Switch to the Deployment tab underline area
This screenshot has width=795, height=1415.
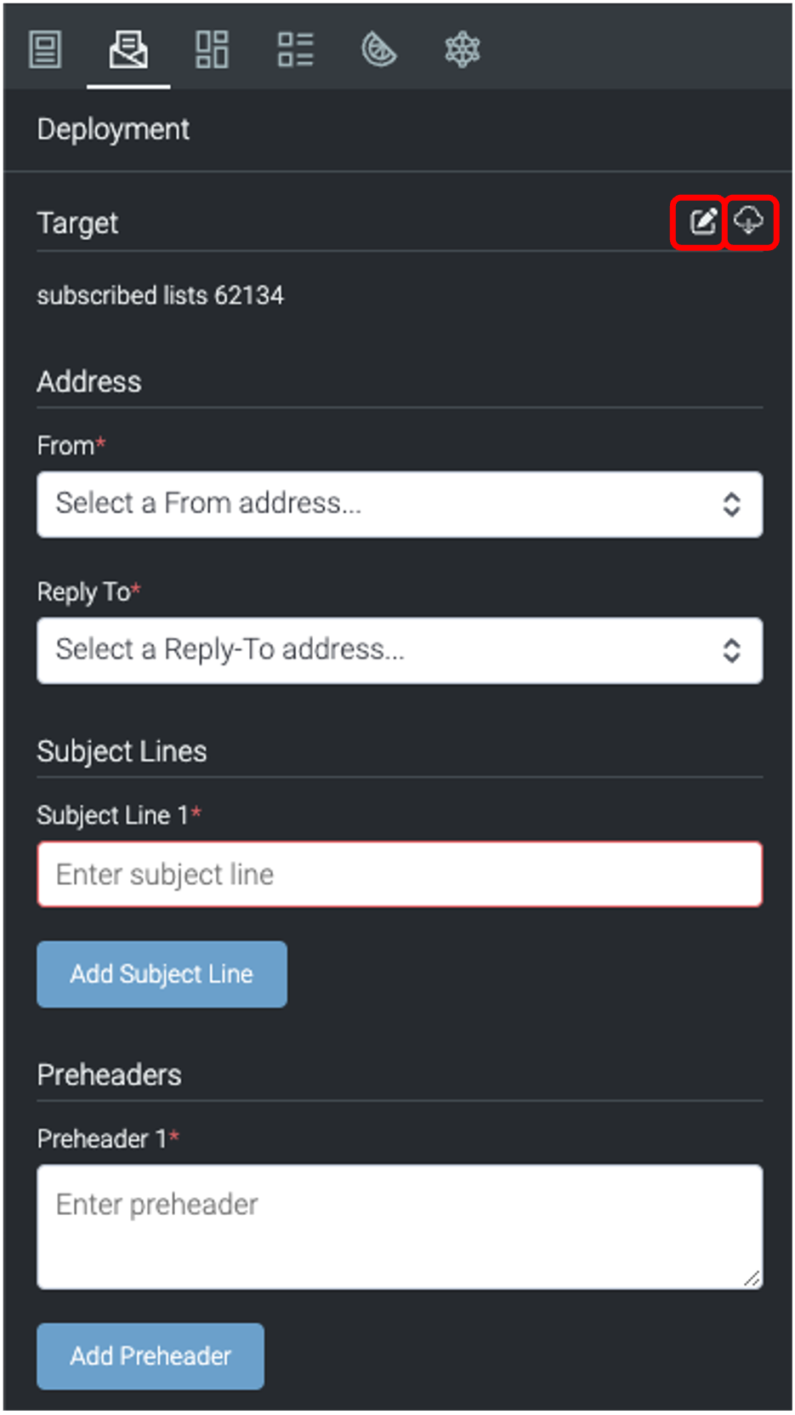click(x=128, y=83)
